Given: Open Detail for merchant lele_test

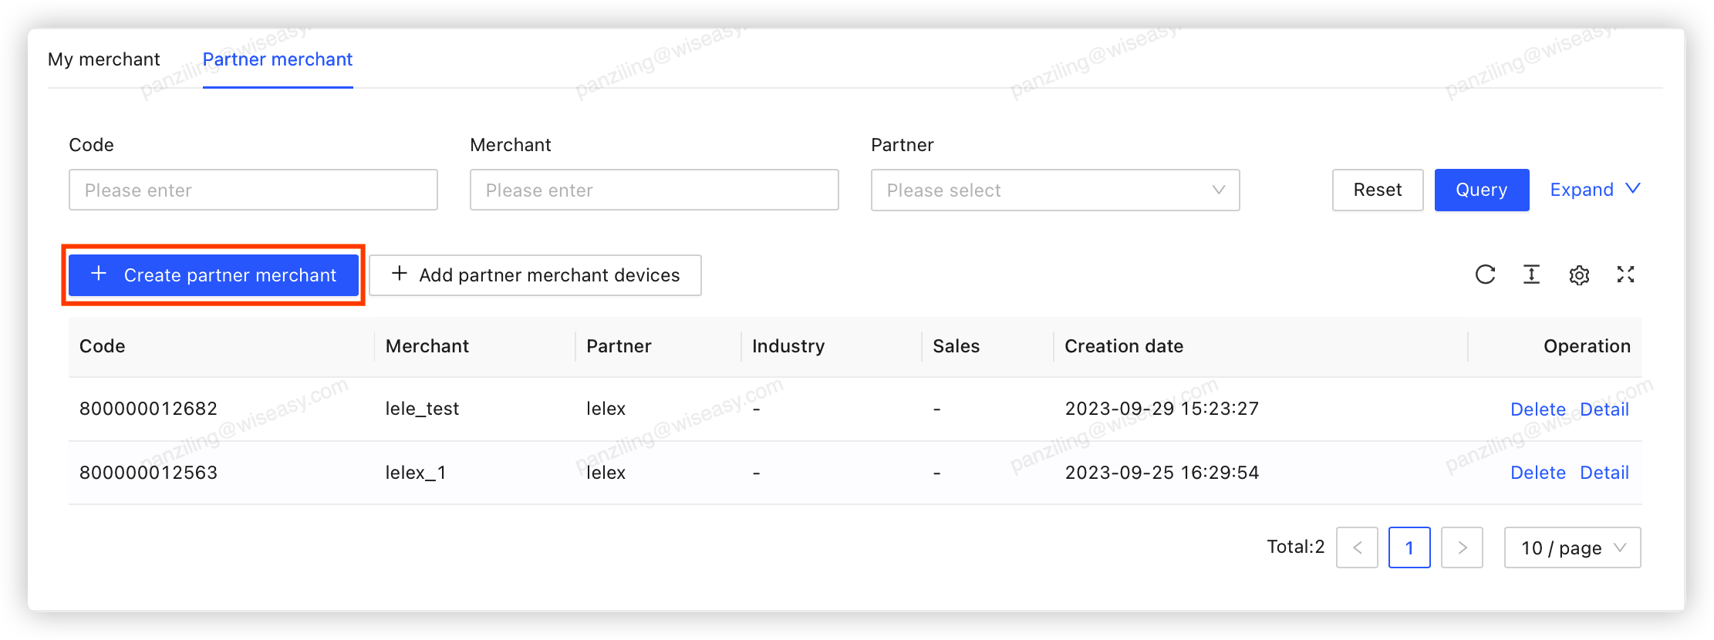Looking at the screenshot, I should [x=1604, y=409].
